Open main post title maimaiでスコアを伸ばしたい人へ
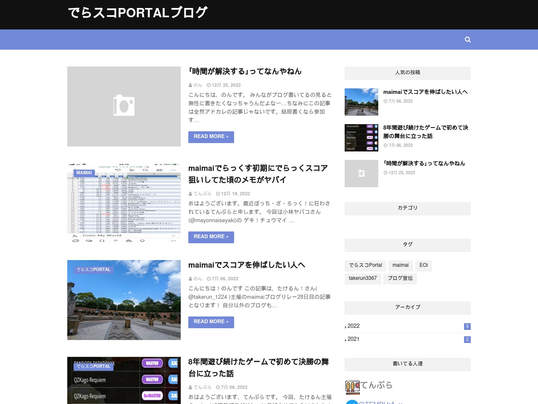The image size is (538, 404). pos(247,265)
